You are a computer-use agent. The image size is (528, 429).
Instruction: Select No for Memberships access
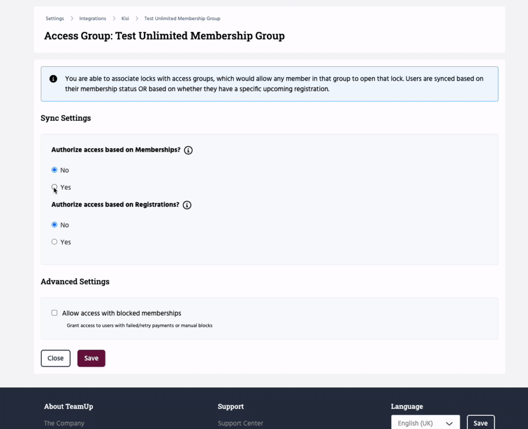[x=54, y=170]
